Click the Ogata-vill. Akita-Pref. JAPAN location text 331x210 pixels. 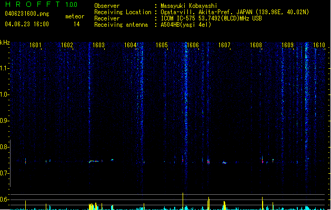(x=235, y=12)
